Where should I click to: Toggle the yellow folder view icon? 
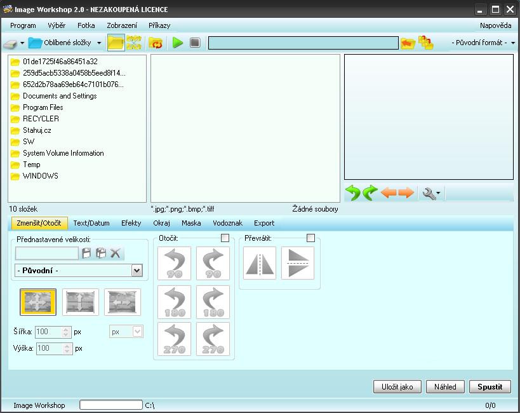click(116, 43)
